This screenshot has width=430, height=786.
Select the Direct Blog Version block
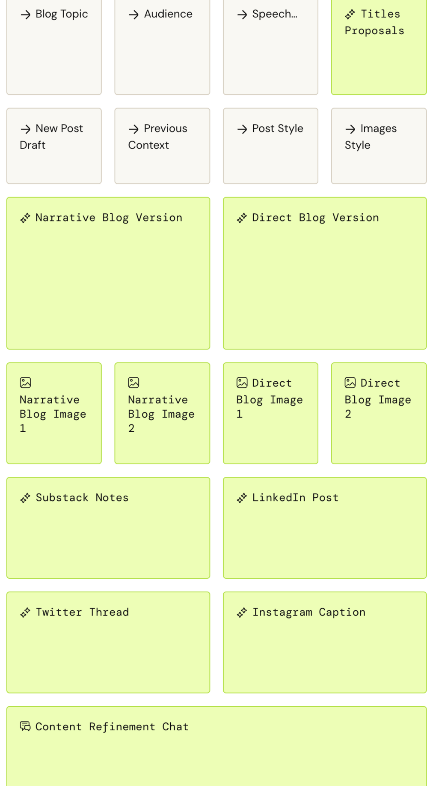[325, 273]
